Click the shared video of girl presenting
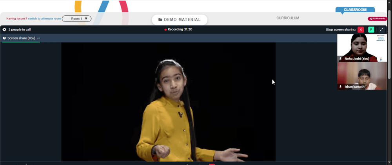This screenshot has width=392, height=165. [168, 102]
